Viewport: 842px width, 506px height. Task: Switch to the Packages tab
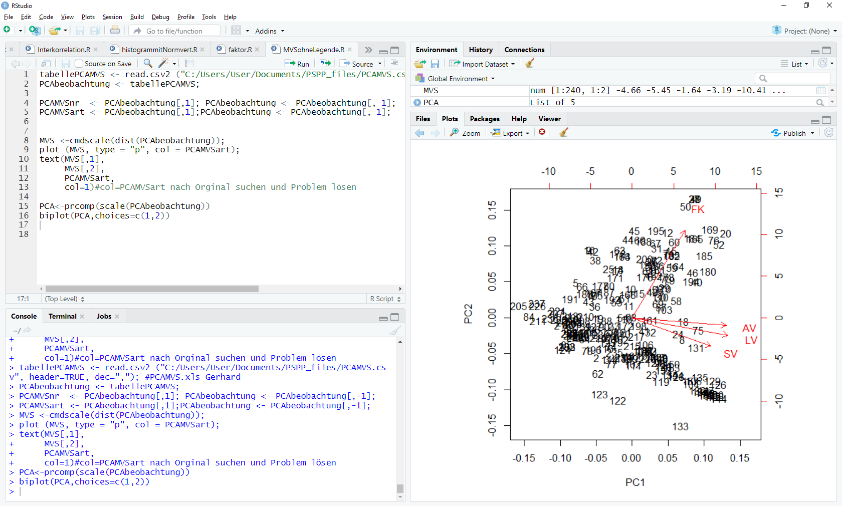click(x=484, y=119)
